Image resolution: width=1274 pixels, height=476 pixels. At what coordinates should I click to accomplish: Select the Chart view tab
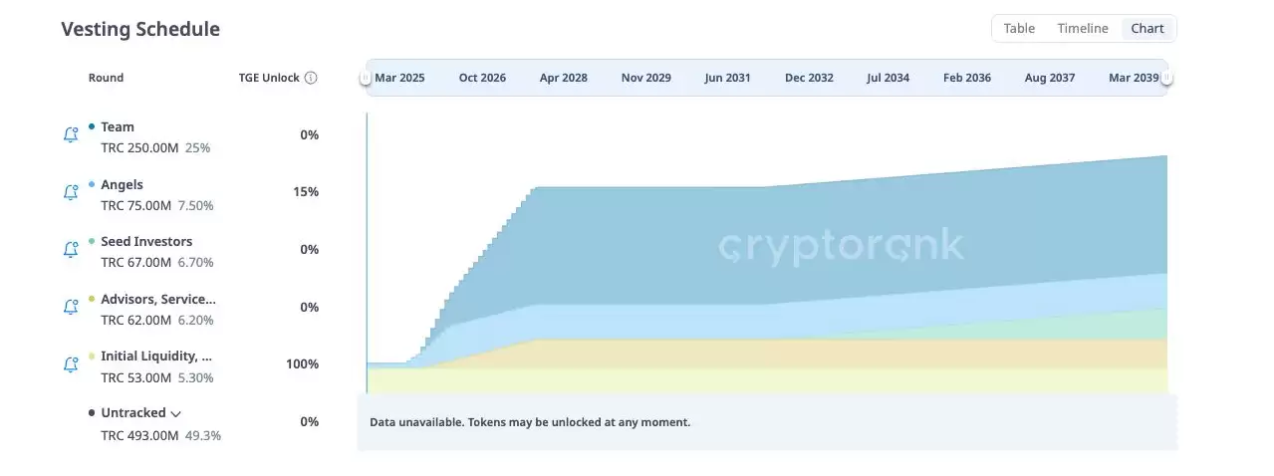[x=1147, y=29]
